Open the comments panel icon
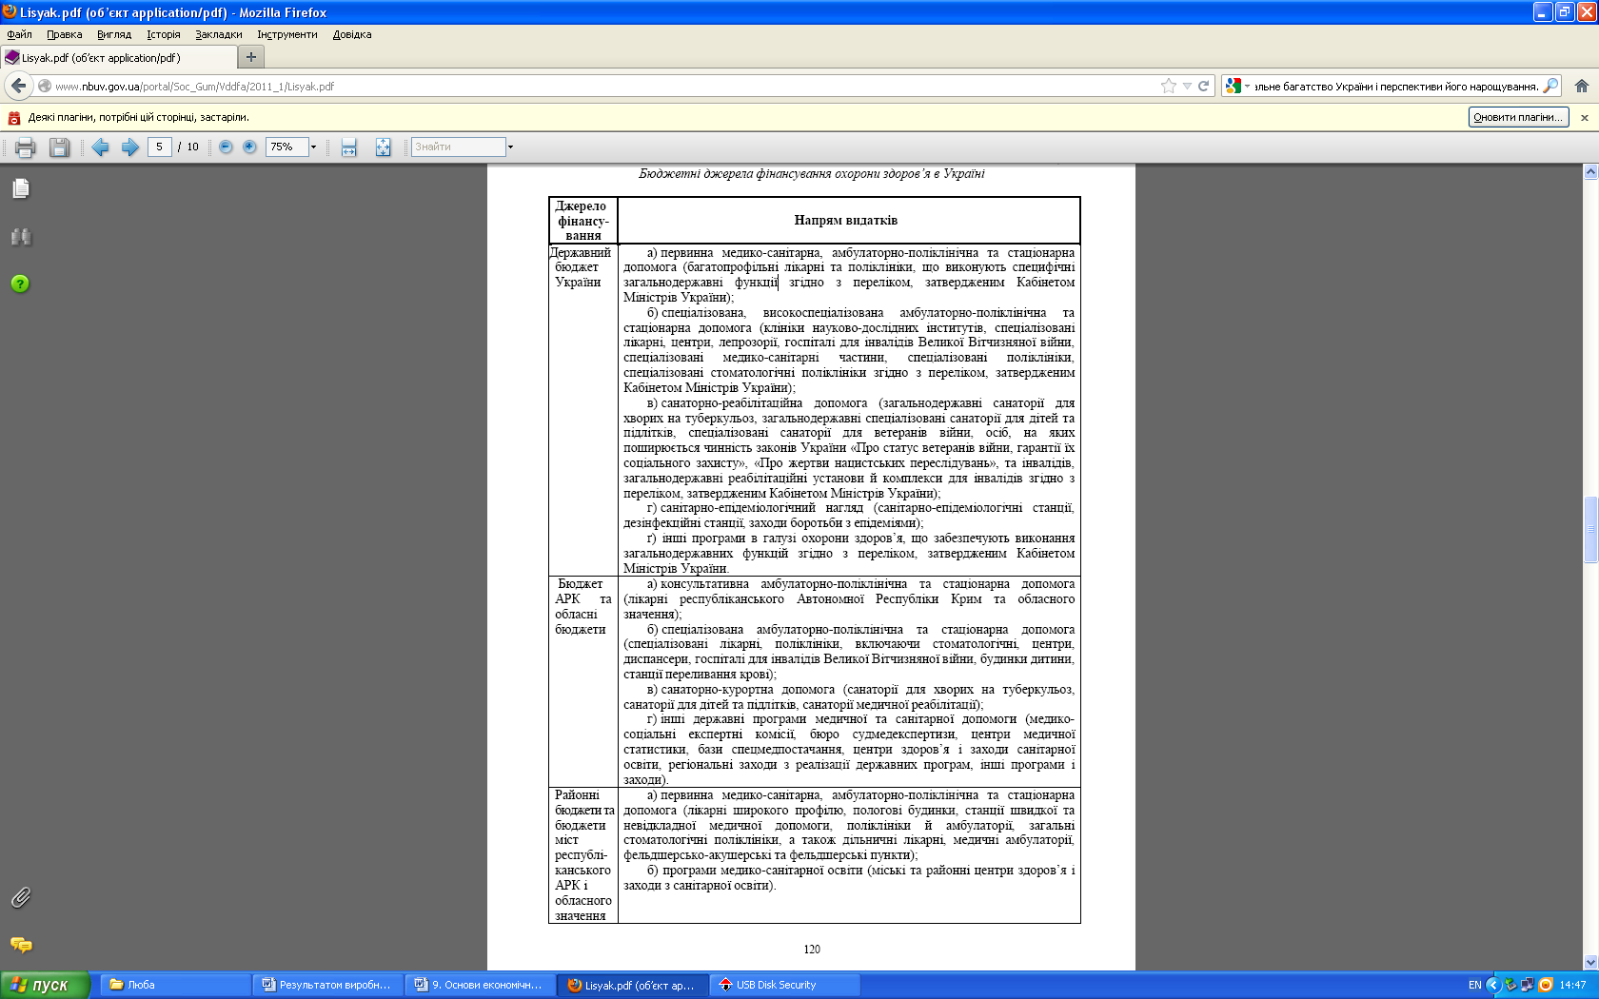 pos(21,945)
